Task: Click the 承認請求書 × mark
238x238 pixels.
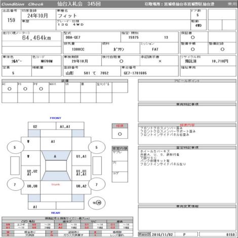Action: [x=160, y=61]
